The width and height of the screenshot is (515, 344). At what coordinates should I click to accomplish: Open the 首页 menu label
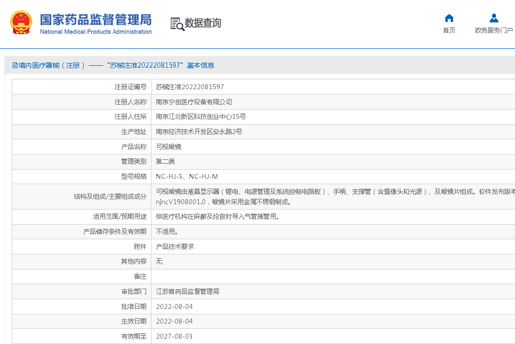(x=449, y=30)
